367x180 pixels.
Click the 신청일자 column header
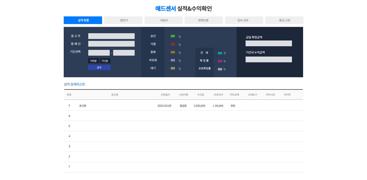click(x=165, y=95)
